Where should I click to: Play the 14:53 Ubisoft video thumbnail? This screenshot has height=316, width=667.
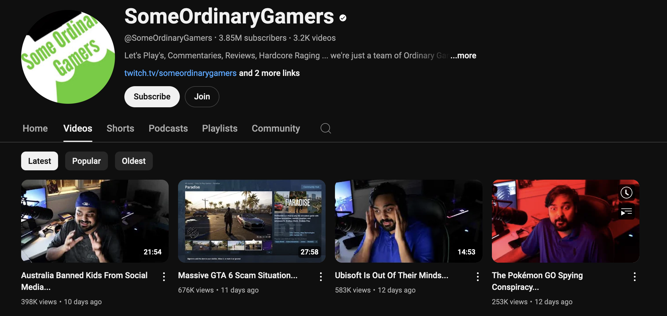pyautogui.click(x=409, y=221)
